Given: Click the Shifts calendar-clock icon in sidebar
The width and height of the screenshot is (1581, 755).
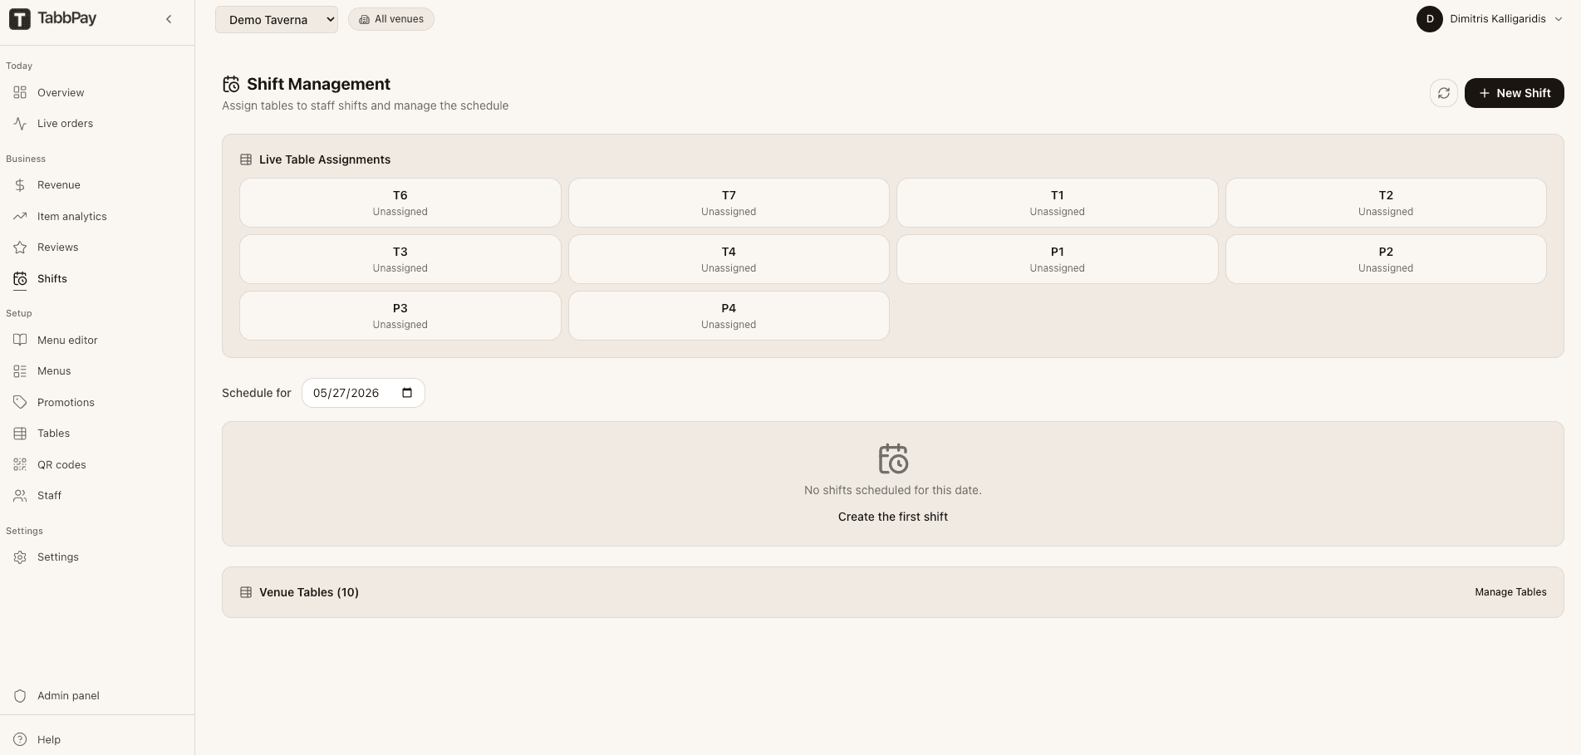Looking at the screenshot, I should point(20,279).
